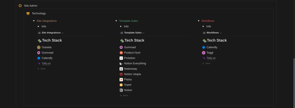This screenshot has width=295, height=108.
Task: Click the list view icon beside Workflows
Action: point(204,33)
